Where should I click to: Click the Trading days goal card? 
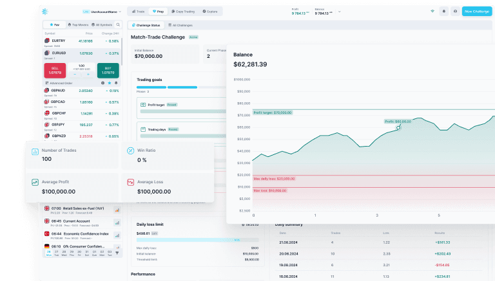pos(182,131)
